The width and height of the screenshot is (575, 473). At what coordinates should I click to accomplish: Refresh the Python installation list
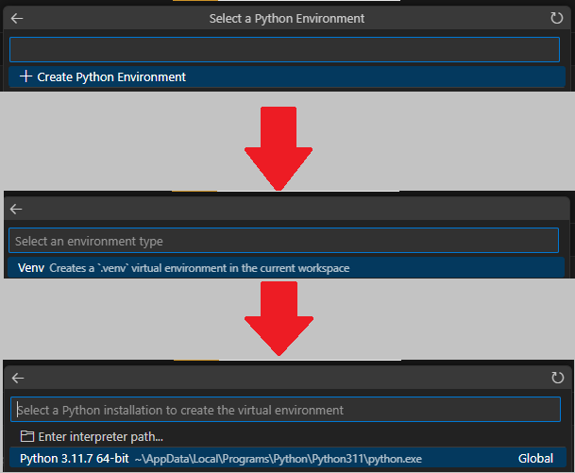pyautogui.click(x=557, y=378)
